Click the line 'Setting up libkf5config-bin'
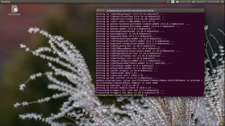The image size is (225, 126). 128,46
